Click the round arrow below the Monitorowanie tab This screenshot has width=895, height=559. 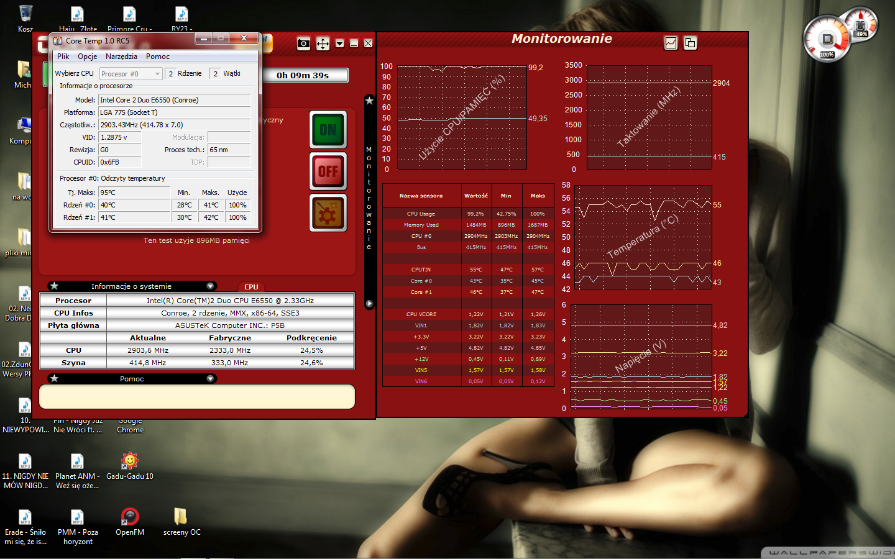(369, 304)
